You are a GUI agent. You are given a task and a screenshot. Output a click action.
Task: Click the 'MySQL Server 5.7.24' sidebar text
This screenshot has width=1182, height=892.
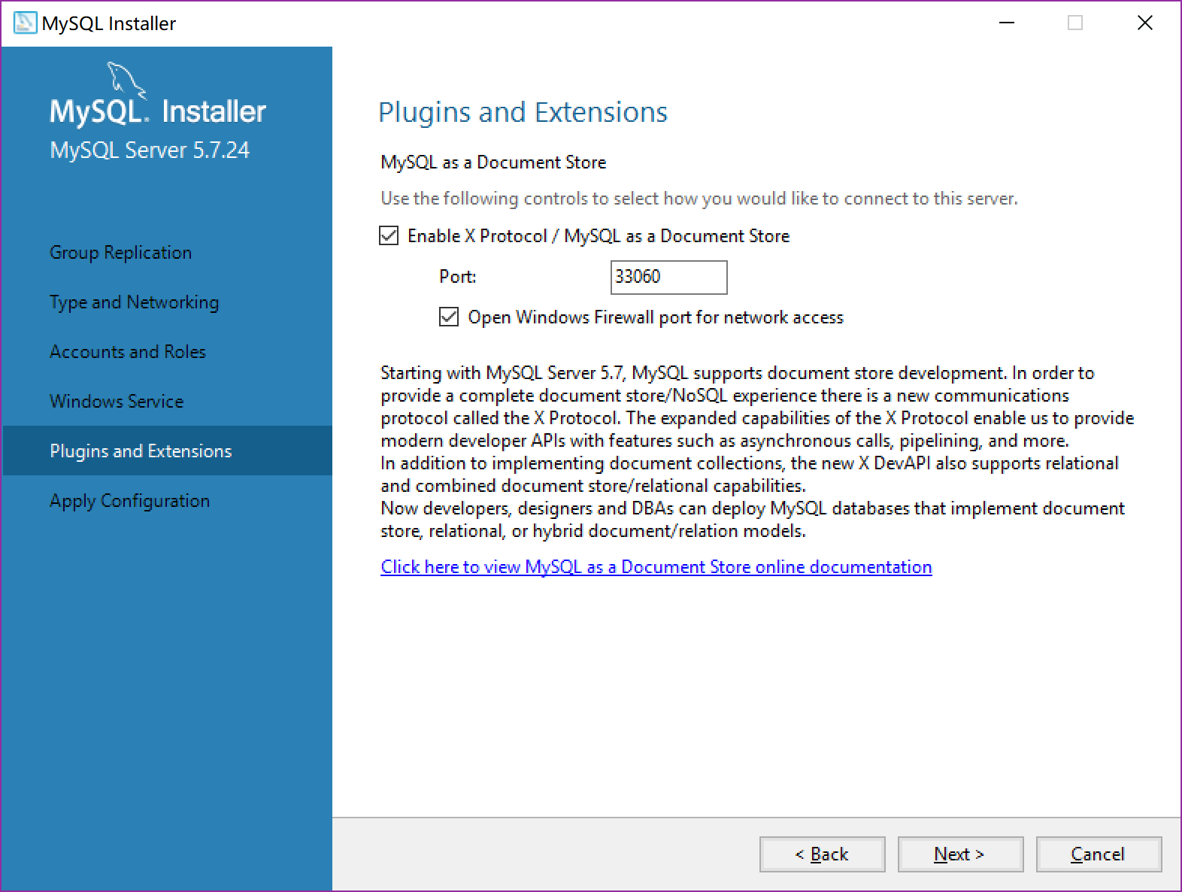150,150
